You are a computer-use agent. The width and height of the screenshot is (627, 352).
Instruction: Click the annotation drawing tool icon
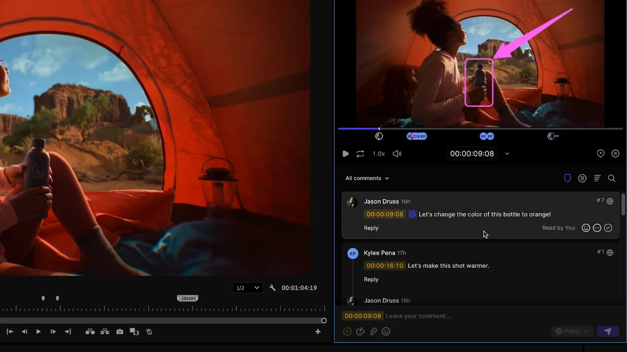coord(360,331)
